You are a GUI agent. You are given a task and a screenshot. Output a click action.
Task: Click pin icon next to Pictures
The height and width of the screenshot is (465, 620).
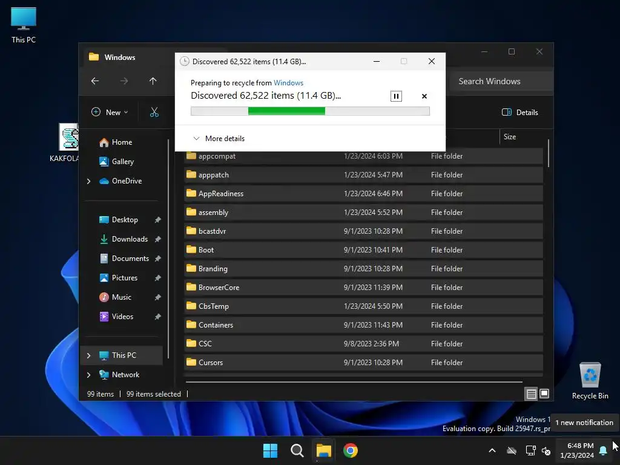pos(158,278)
